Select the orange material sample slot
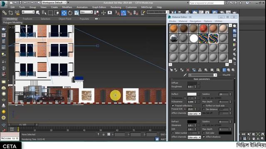266x149 pixels. pyautogui.click(x=174, y=29)
